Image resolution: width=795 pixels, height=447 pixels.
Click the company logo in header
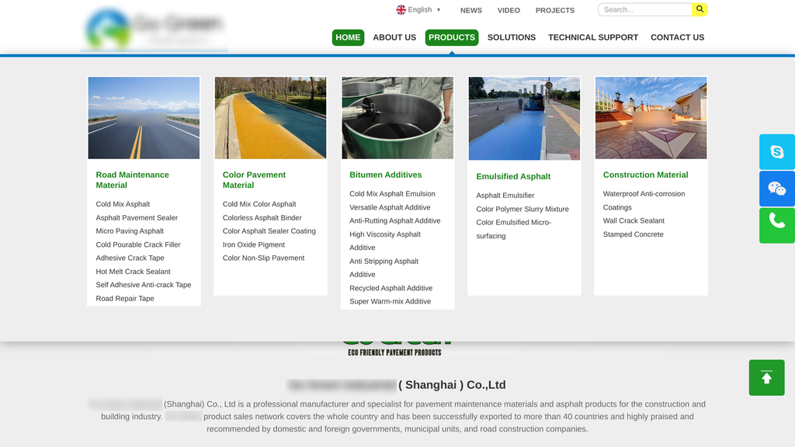[154, 29]
